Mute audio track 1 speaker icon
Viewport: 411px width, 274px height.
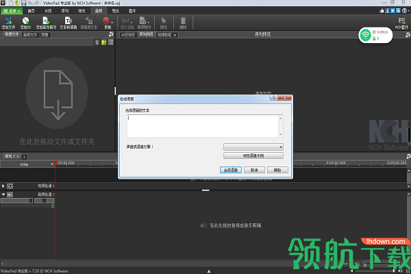click(10, 195)
